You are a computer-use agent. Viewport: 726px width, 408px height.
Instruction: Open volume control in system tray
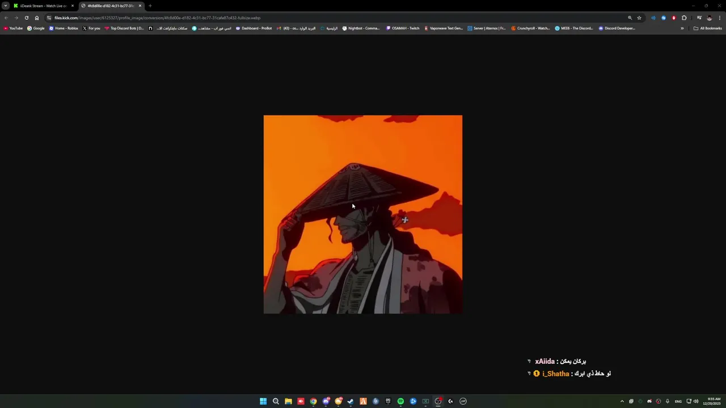[x=696, y=401]
